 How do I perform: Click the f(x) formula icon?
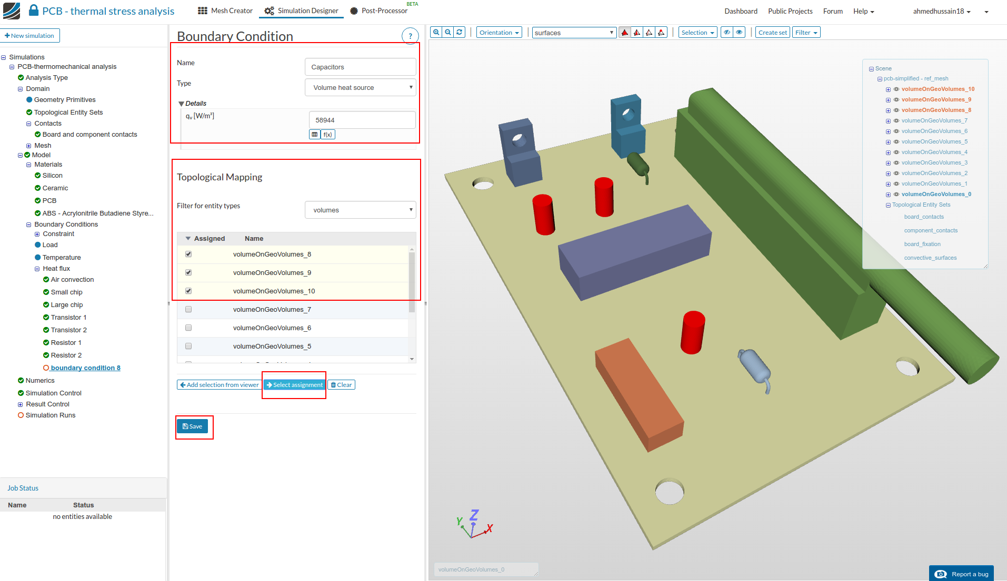click(327, 135)
